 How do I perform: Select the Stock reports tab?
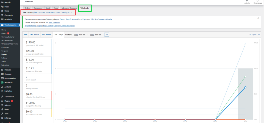[48, 8]
